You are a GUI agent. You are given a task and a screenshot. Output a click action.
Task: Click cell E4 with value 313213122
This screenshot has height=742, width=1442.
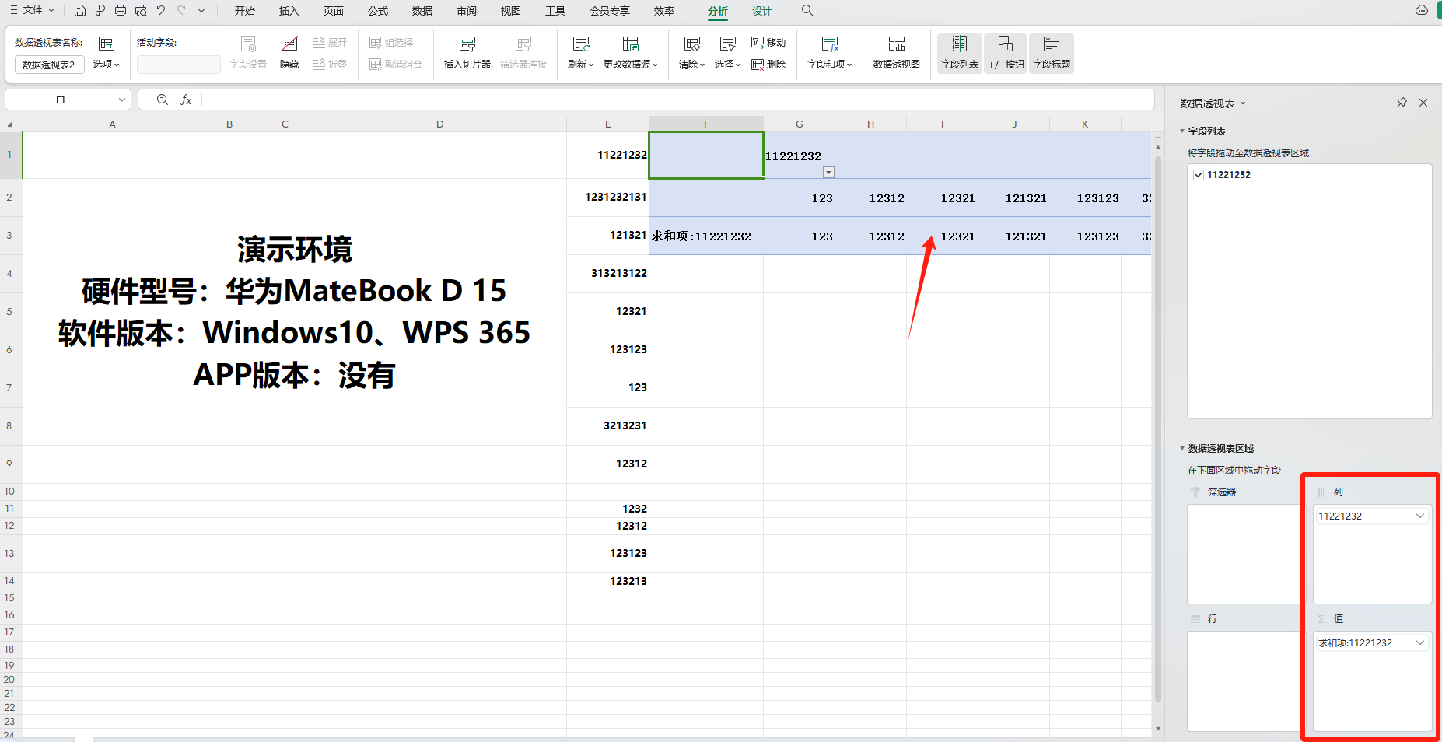[607, 273]
